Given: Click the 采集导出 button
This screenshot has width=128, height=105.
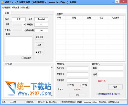Looking at the screenshot, I should tap(39, 52).
